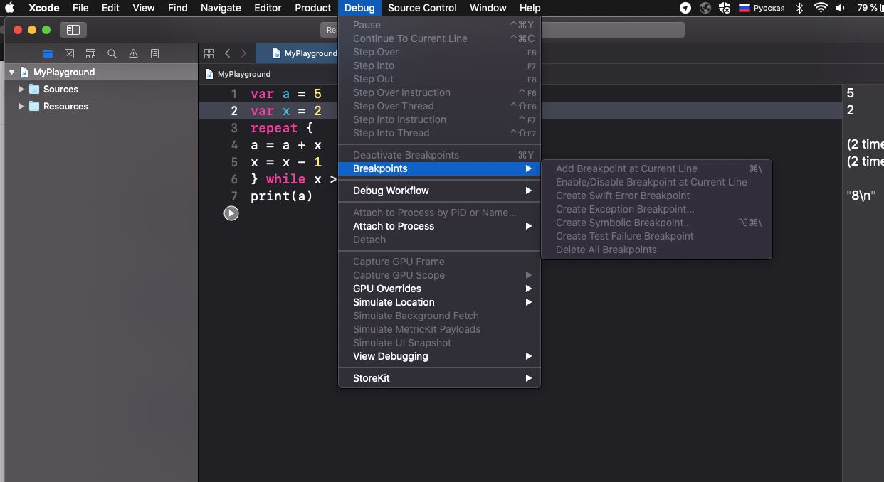Image resolution: width=884 pixels, height=482 pixels.
Task: Open the Xcode menu
Action: tap(44, 8)
